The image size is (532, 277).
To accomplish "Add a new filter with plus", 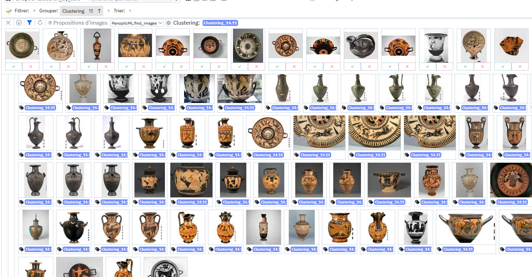I will (x=34, y=11).
